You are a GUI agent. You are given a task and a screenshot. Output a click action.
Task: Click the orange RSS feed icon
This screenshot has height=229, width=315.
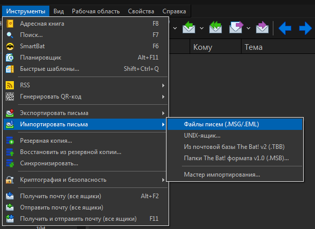click(10, 85)
